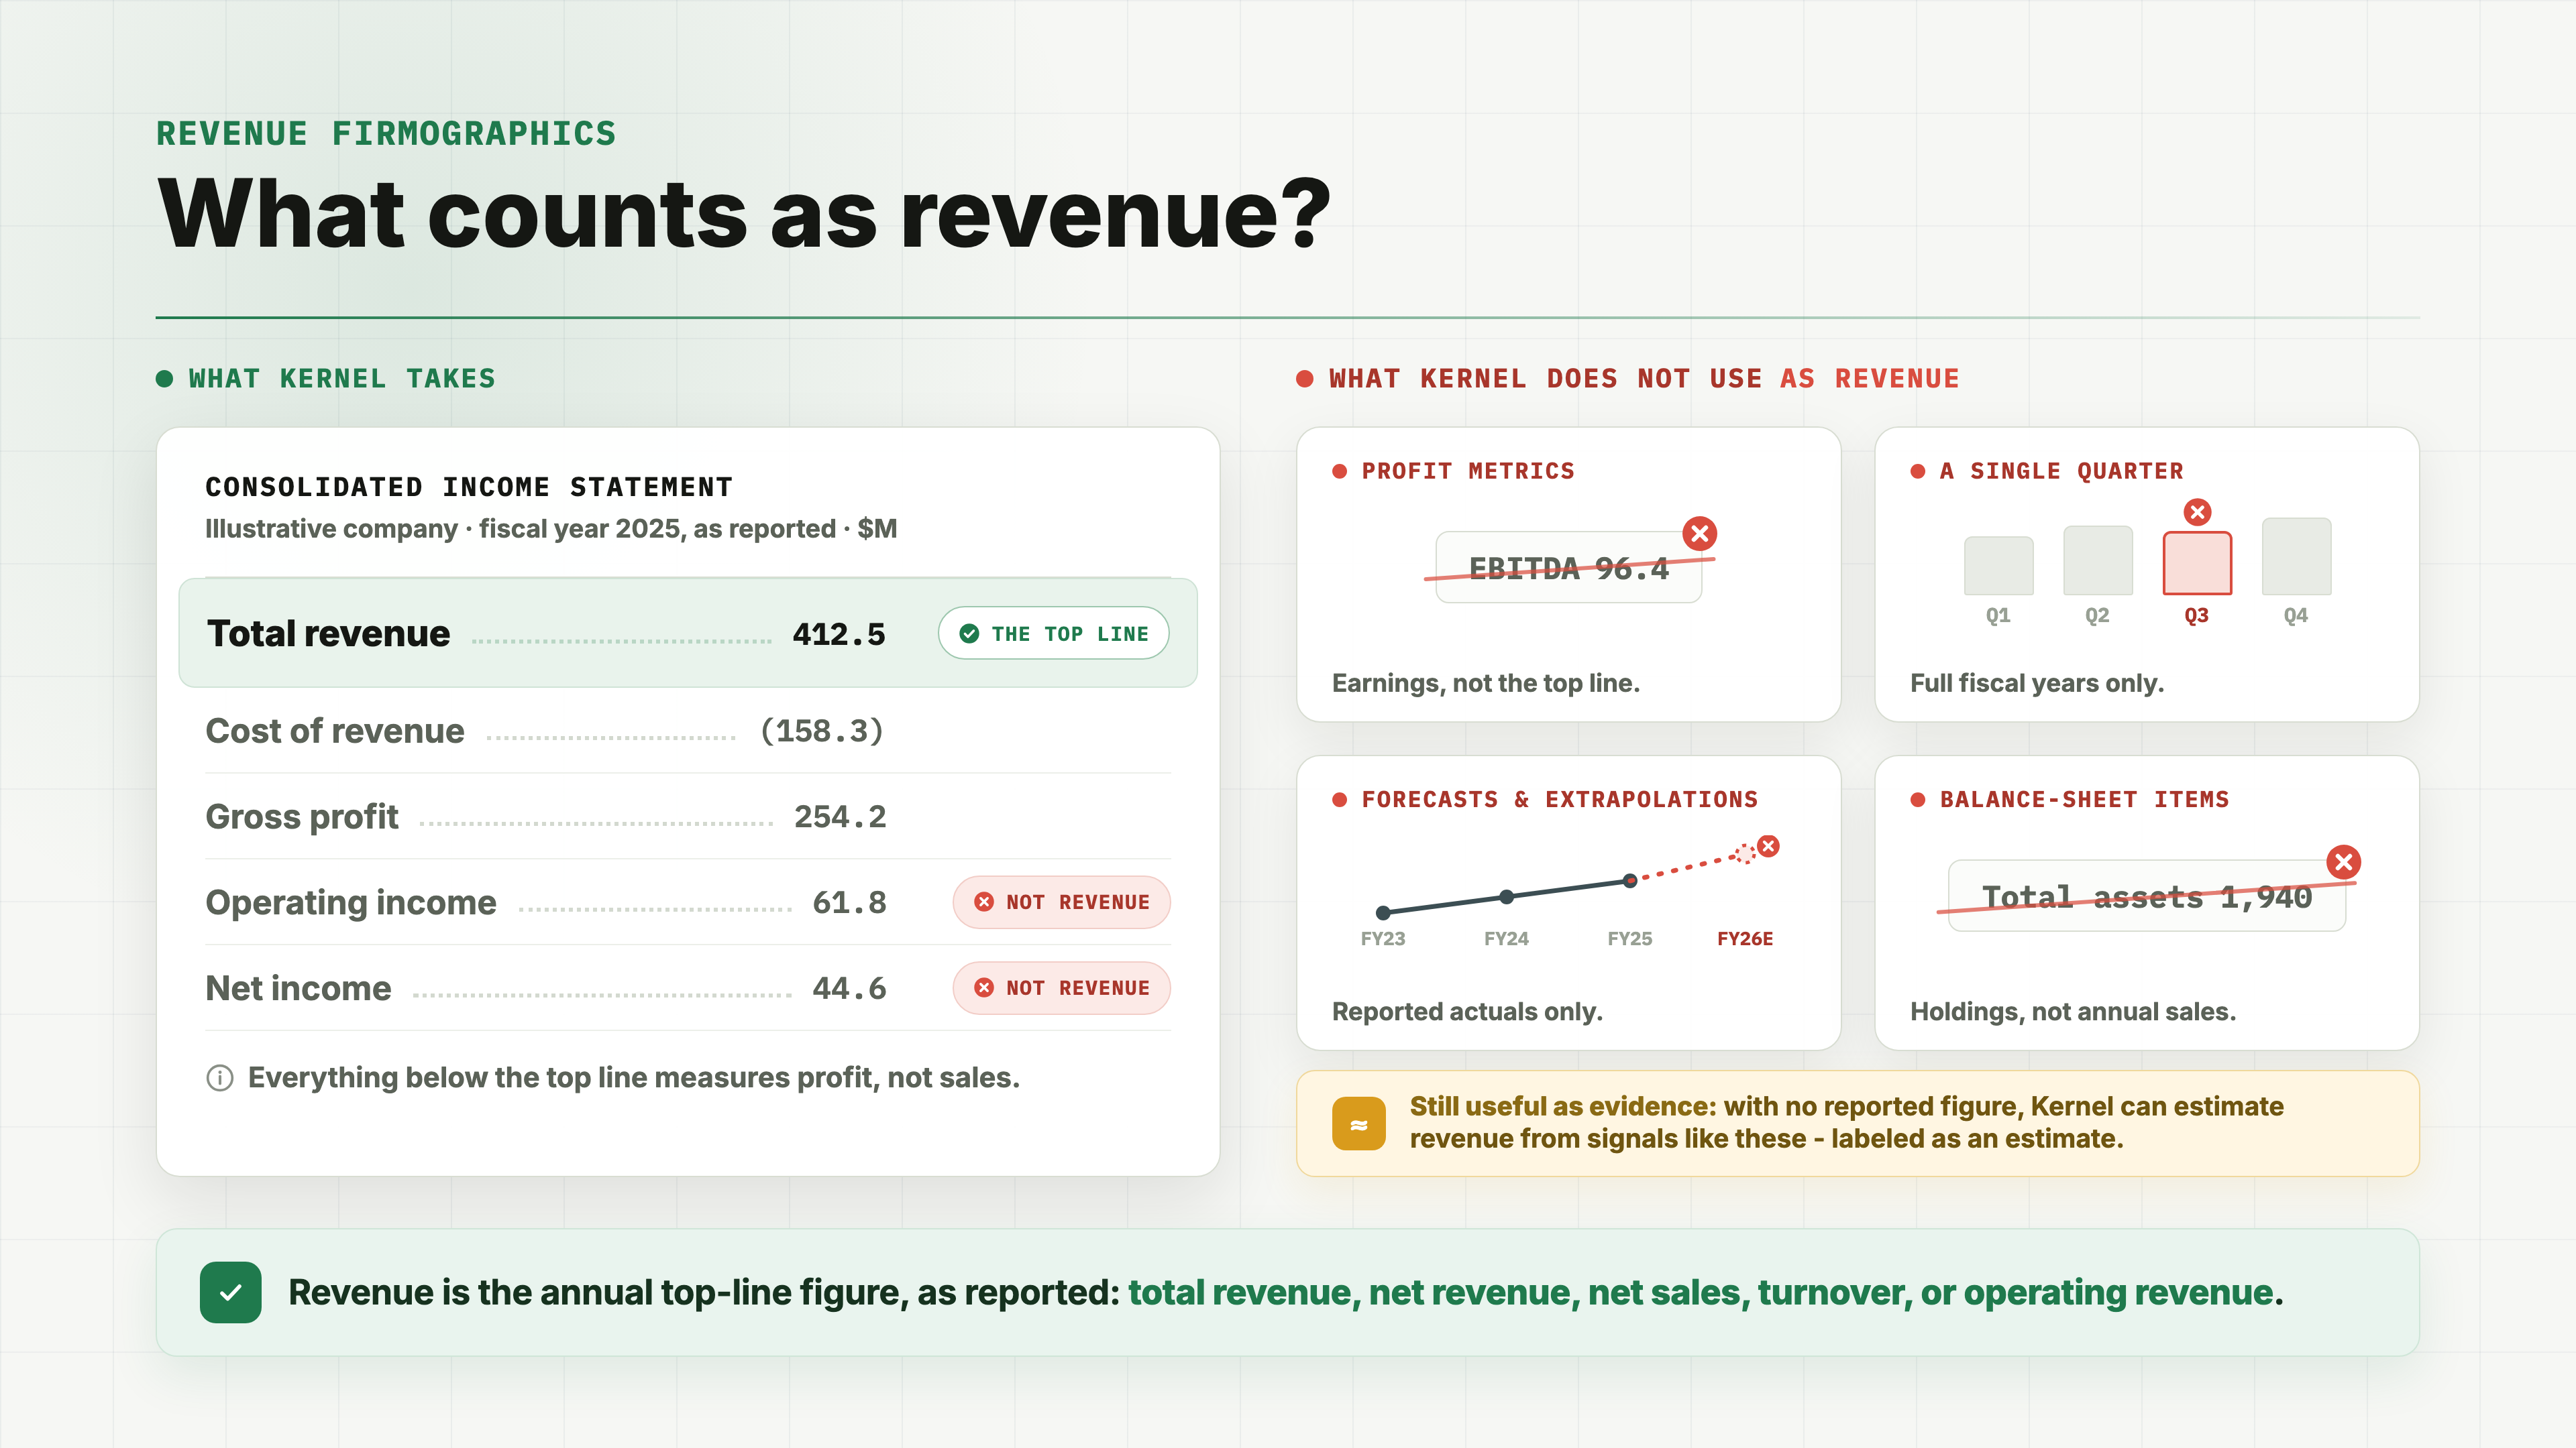Click the Q1 bar in the quarter chart
2576x1448 pixels.
(x=1998, y=566)
